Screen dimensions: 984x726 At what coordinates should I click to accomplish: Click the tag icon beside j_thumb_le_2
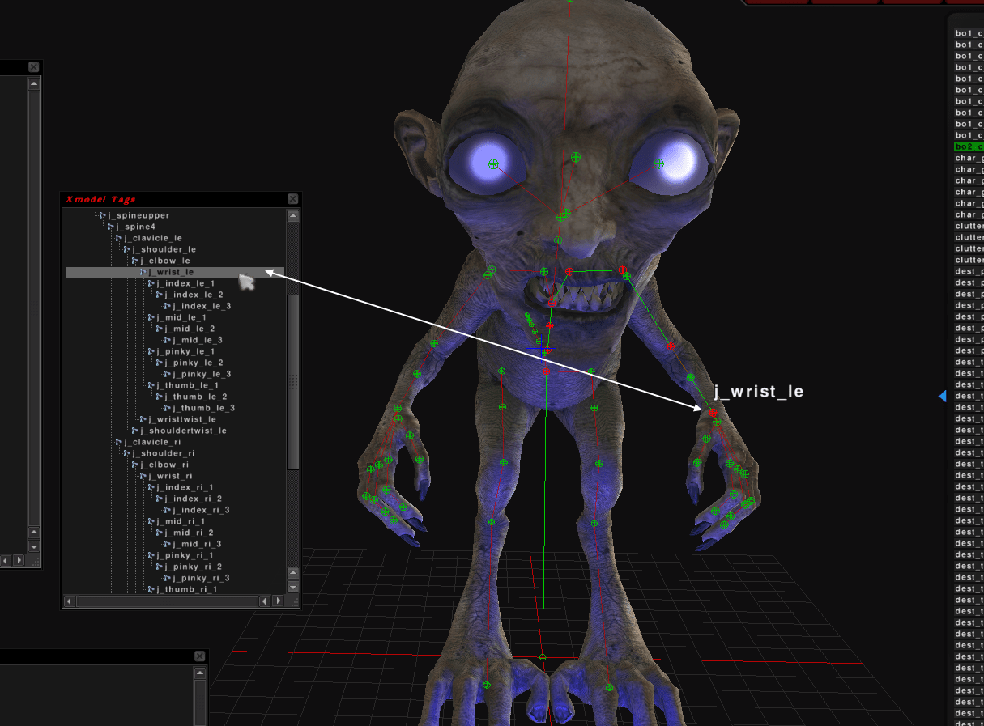160,397
